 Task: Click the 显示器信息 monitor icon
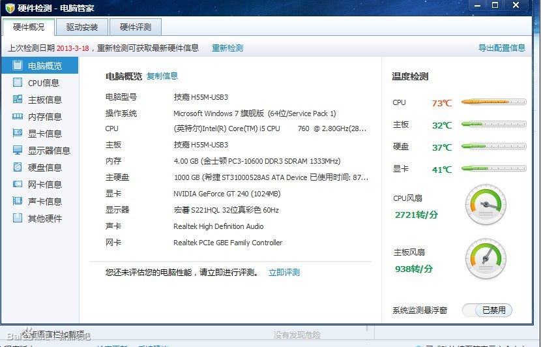(17, 150)
